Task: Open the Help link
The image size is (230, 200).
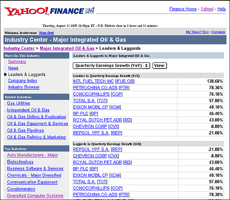Action: (221, 9)
